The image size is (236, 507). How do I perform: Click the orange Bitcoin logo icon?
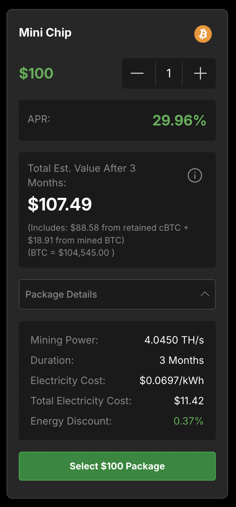(203, 34)
